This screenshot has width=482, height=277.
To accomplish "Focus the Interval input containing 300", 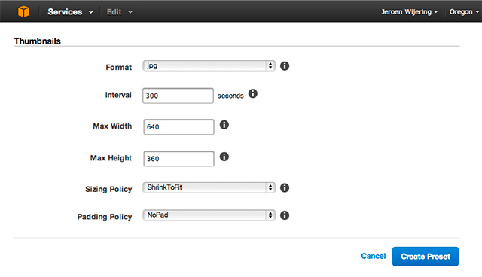I will tap(178, 96).
